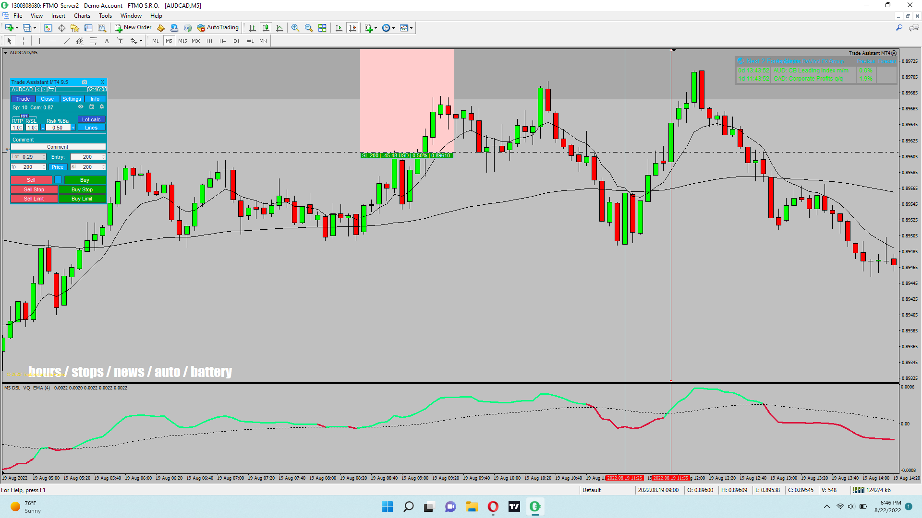Switch chart to candlesticks view icon

click(x=266, y=28)
